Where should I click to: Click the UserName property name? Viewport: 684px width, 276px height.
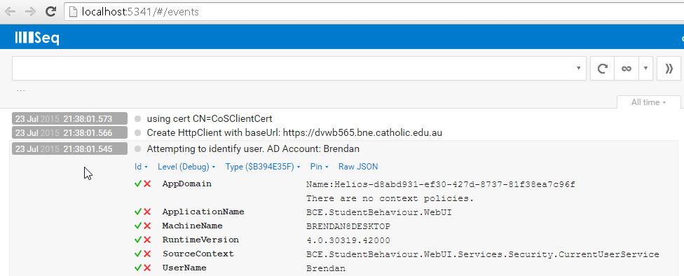[184, 268]
